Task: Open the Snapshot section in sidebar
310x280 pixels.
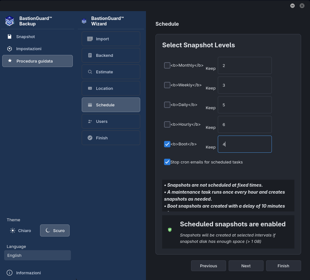Action: 38,37
